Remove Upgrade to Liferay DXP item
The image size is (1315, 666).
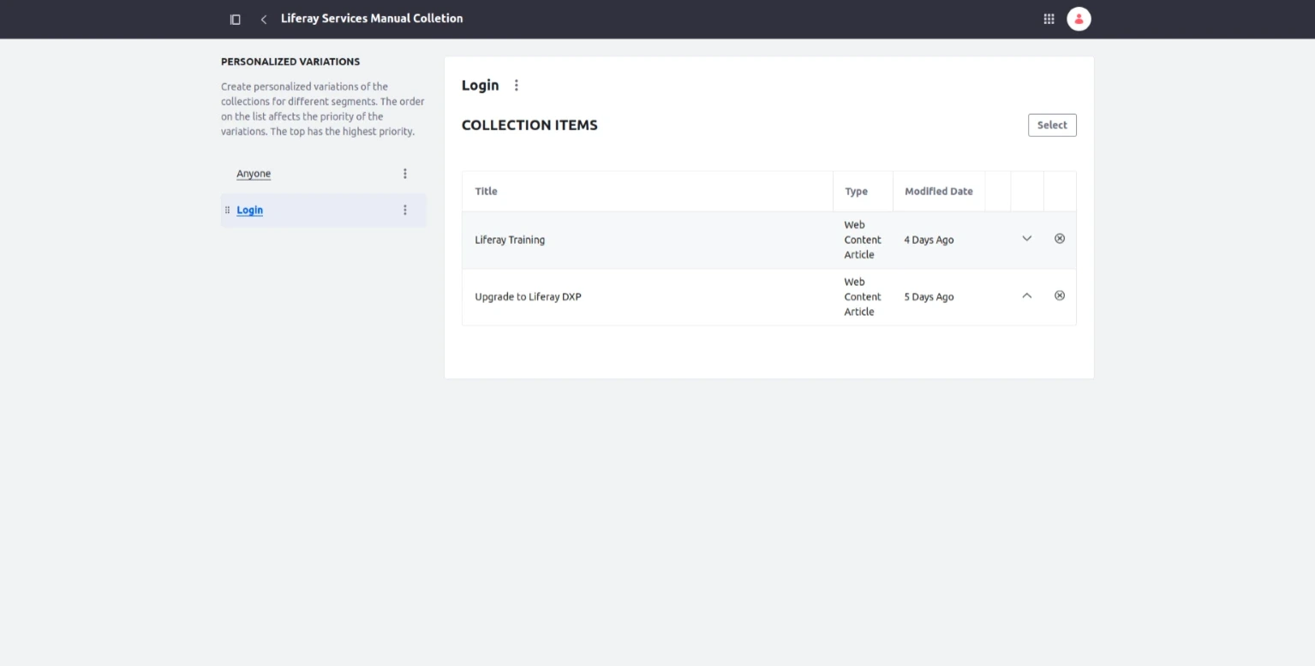pyautogui.click(x=1060, y=296)
